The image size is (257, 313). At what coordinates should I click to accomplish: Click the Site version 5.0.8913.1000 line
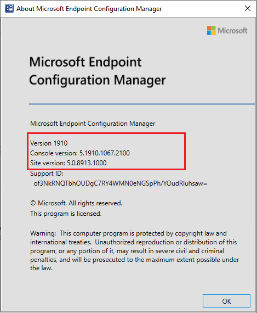(x=68, y=163)
